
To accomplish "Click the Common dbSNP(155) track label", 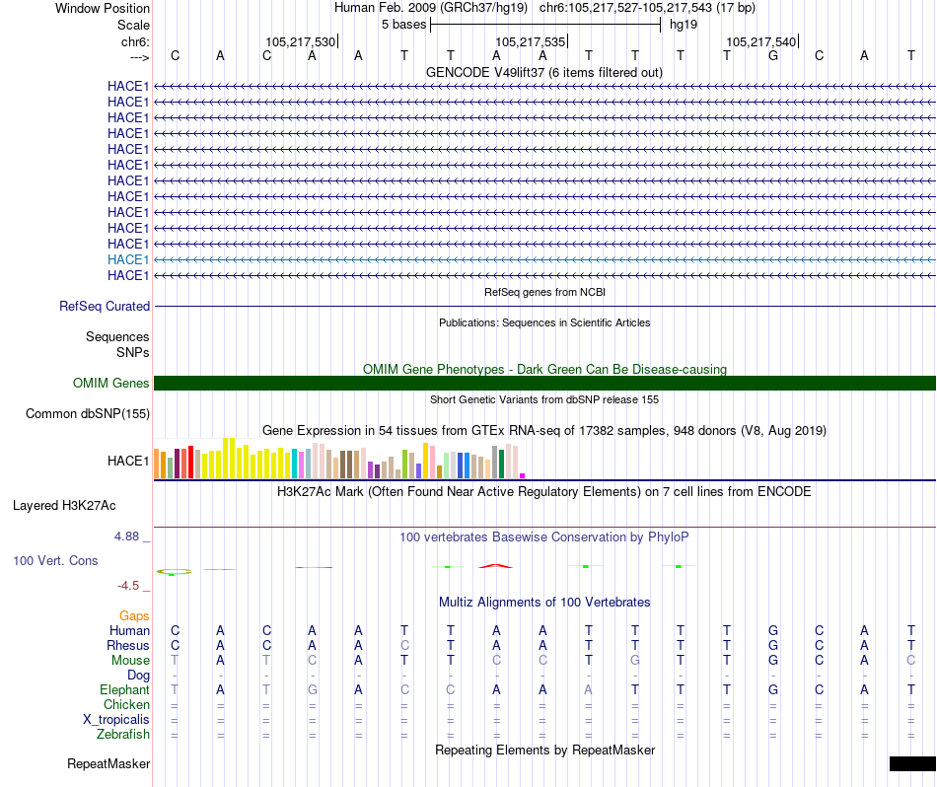I will tap(88, 413).
